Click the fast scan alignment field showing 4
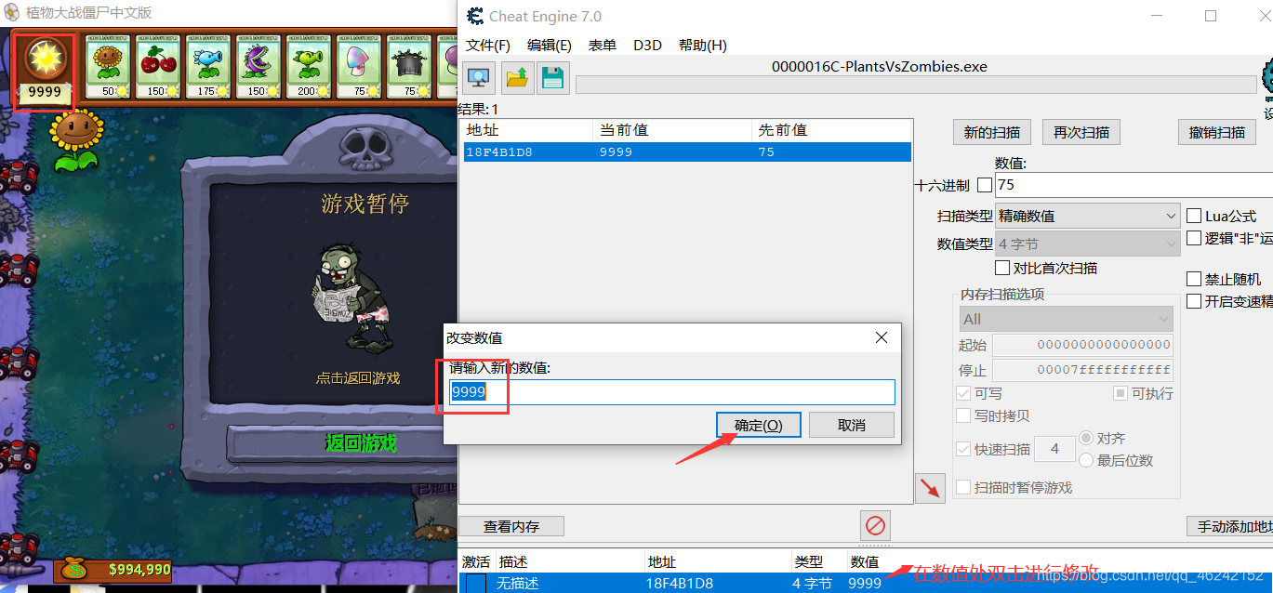 tap(1055, 449)
